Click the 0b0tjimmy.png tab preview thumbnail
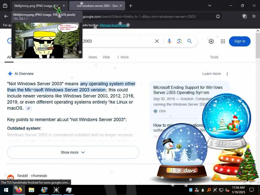260x195 pixels. (47, 40)
